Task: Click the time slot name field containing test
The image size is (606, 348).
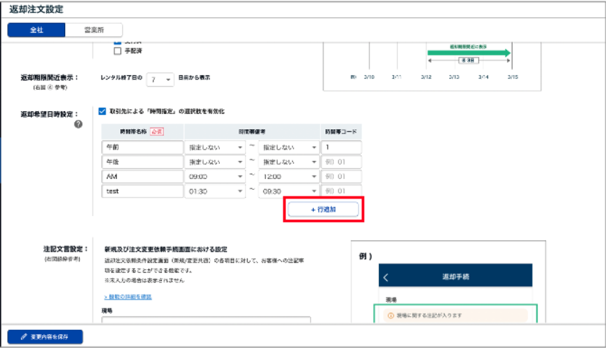Action: (x=142, y=191)
